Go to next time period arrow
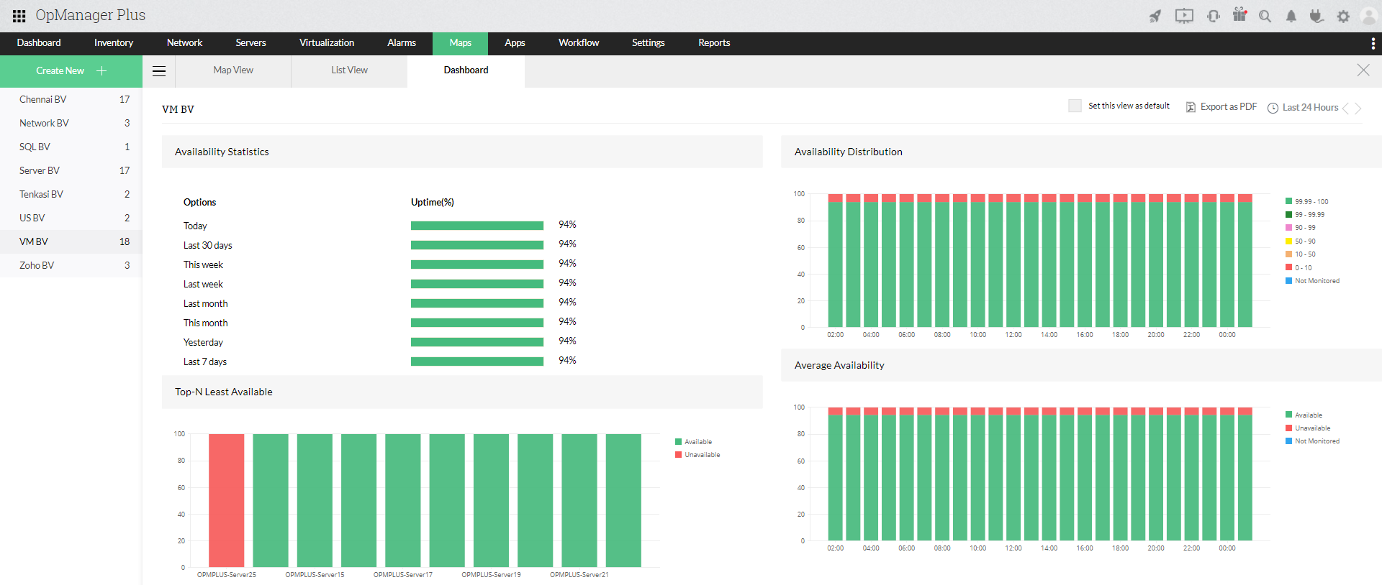 pyautogui.click(x=1358, y=108)
